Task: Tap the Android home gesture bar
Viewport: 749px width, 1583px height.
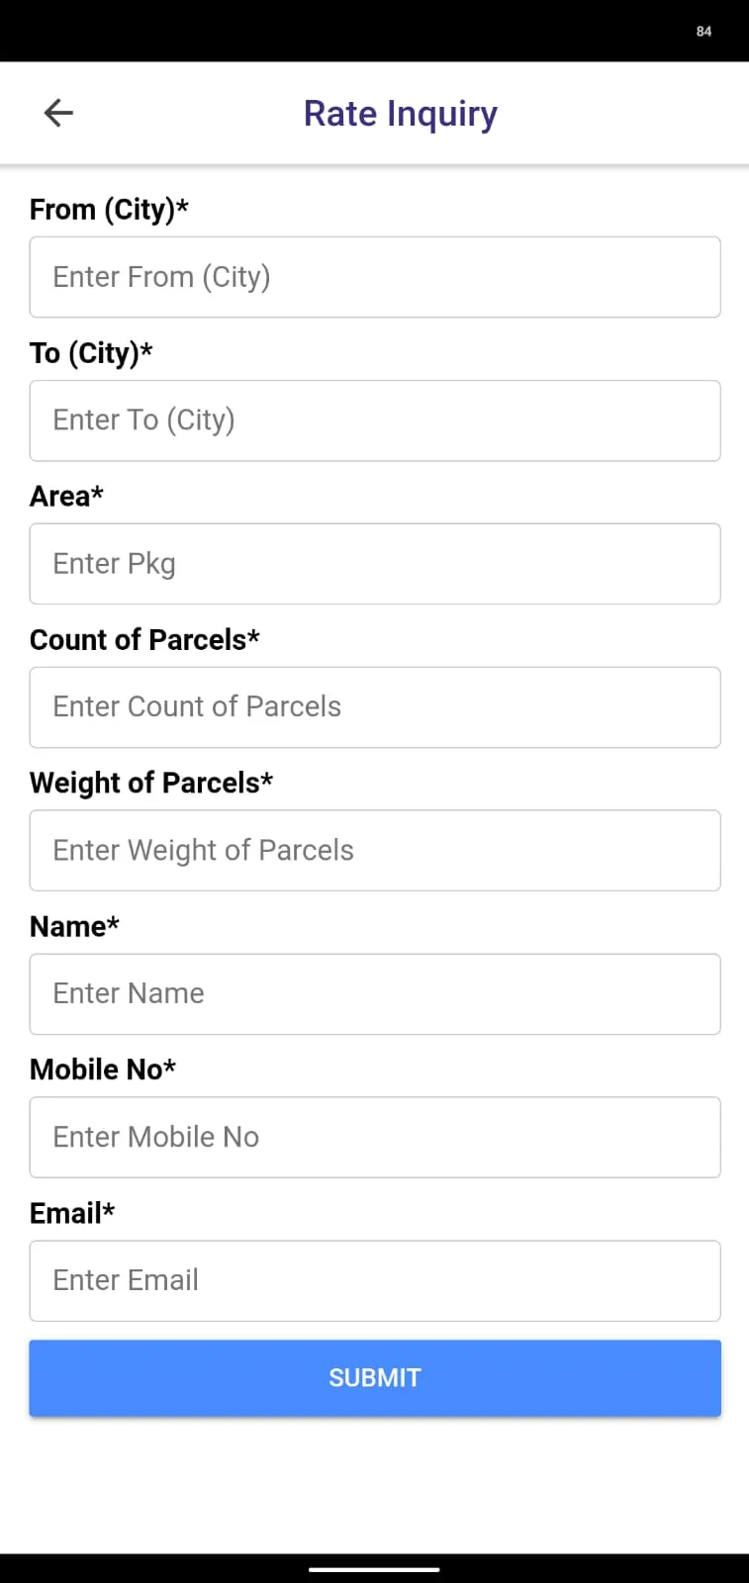Action: tap(374, 1569)
